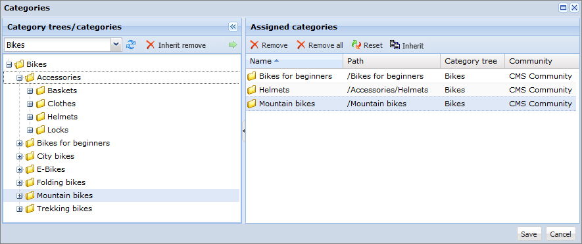Click the Locks folder icon
The image size is (582, 244).
coord(41,131)
